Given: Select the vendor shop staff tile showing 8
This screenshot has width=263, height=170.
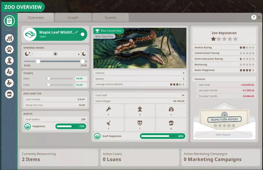Looking at the screenshot, I should (171, 125).
